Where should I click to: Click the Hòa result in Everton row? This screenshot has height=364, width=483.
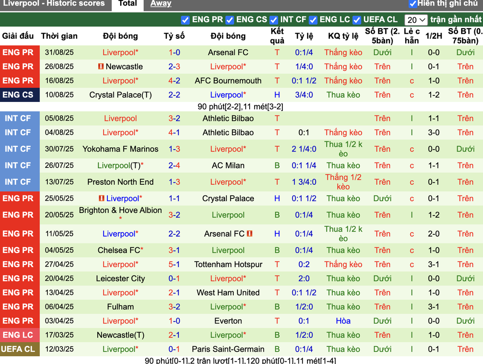tap(343, 321)
